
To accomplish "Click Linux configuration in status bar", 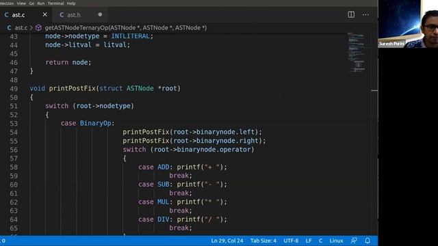I will pos(336,241).
